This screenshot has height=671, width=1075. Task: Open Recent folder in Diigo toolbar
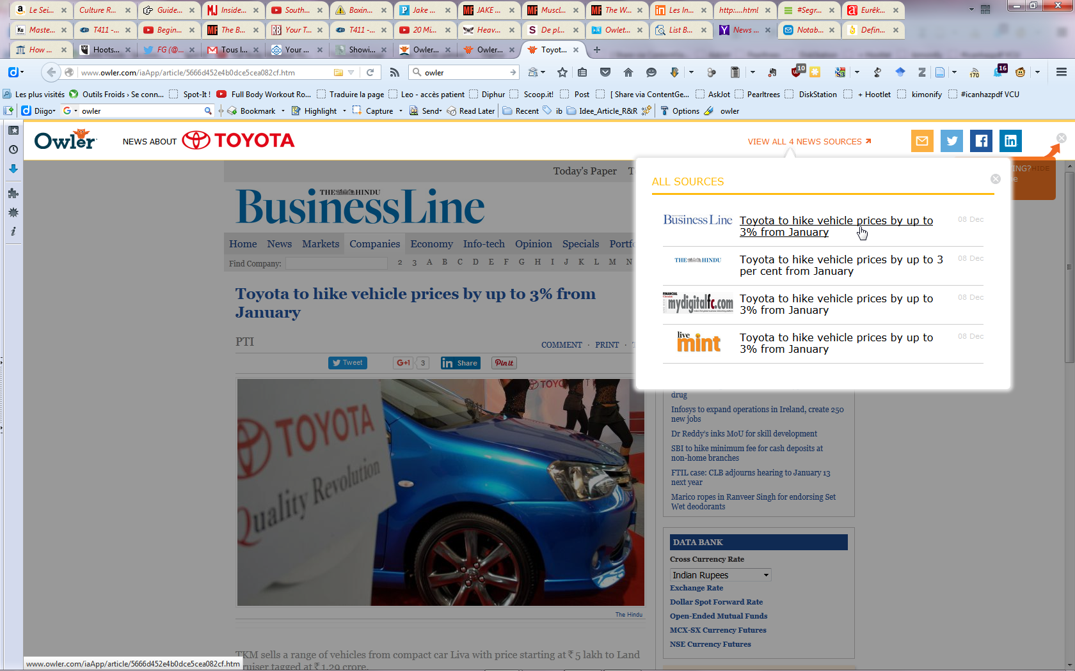[x=521, y=111]
